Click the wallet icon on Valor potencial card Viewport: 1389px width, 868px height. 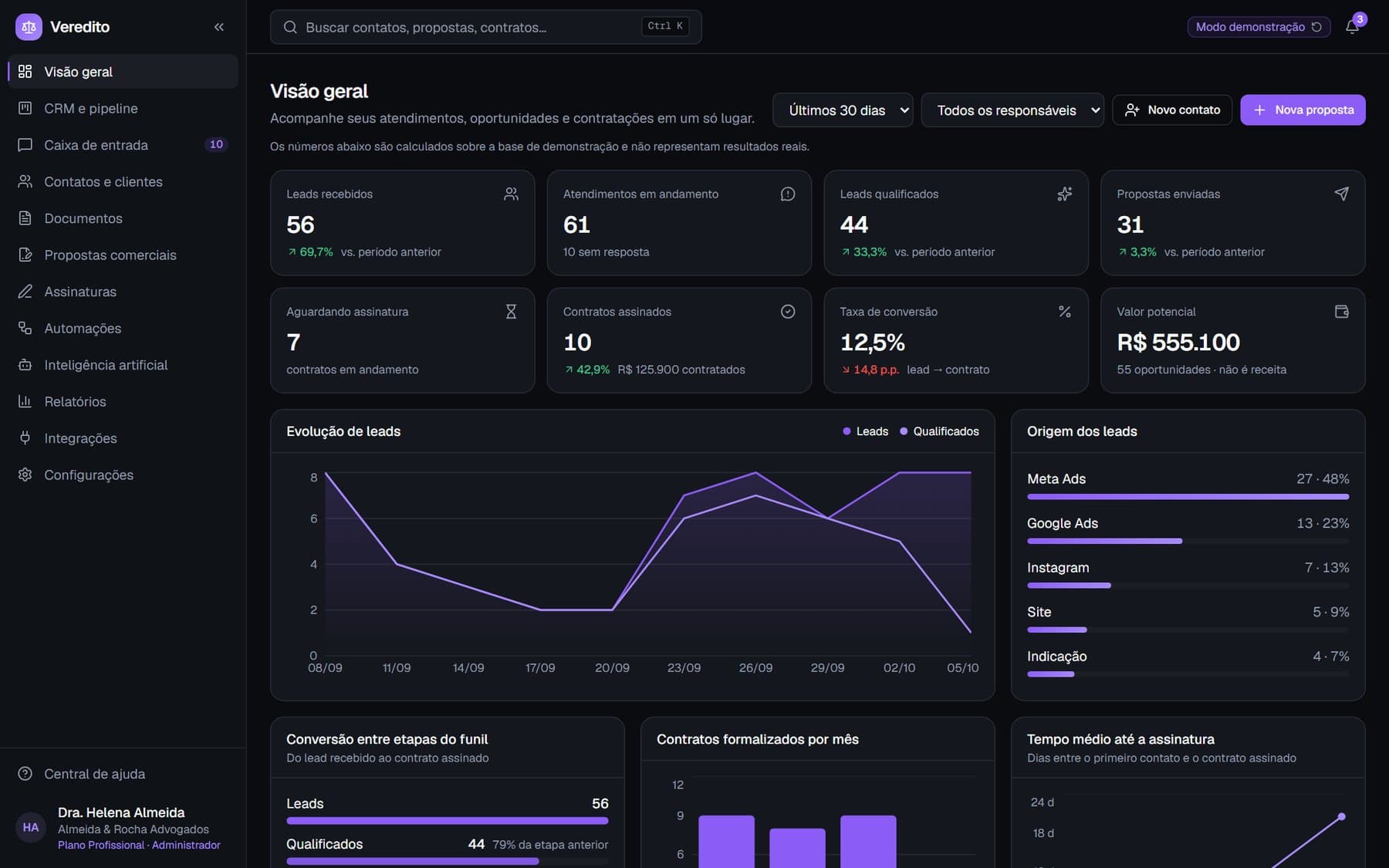click(1342, 312)
